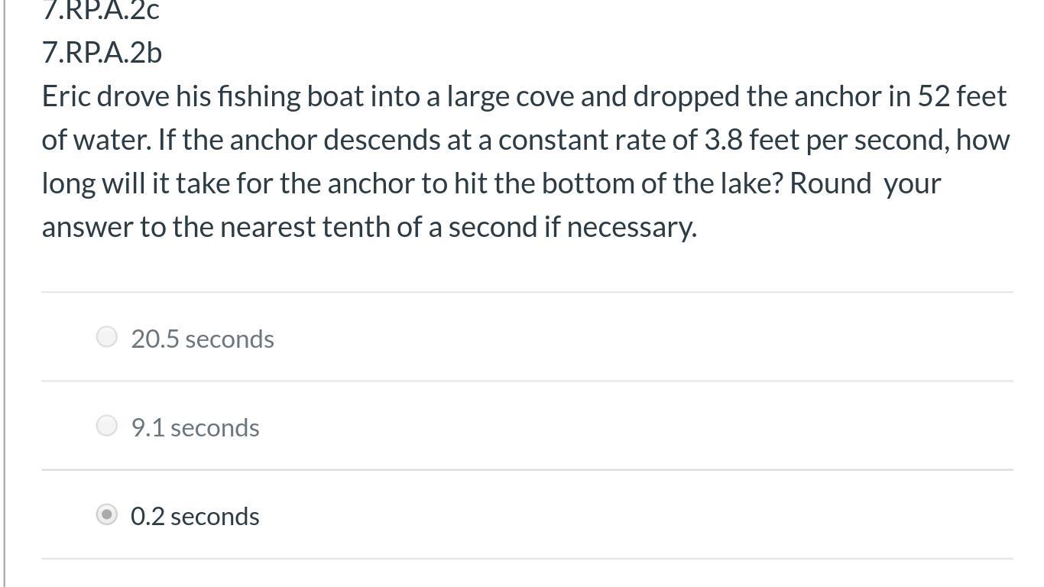
Task: Click the "9.1 seconds" answer label
Action: tap(195, 427)
